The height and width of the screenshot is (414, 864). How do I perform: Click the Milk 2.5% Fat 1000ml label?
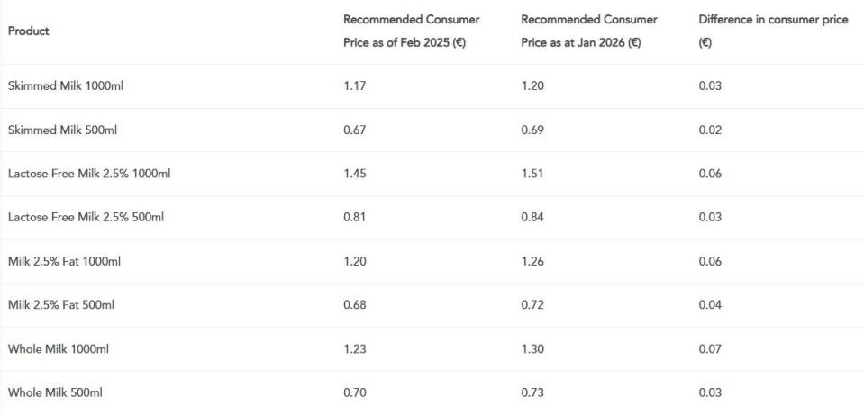pos(64,261)
